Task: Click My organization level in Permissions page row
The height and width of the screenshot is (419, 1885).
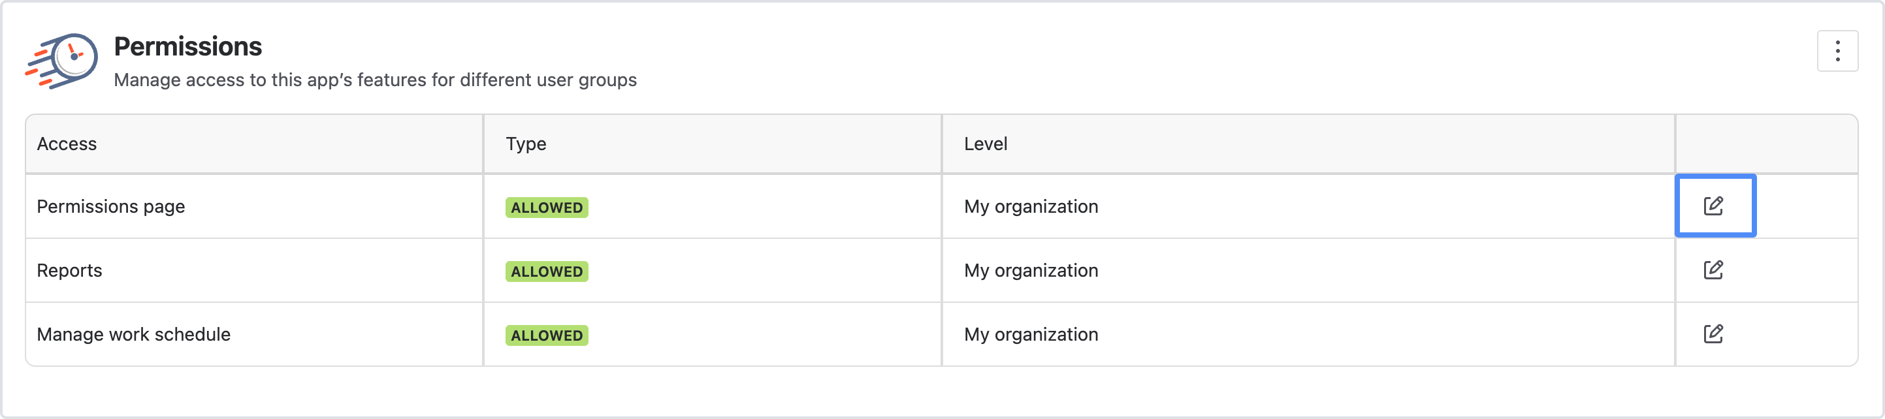Action: click(1030, 206)
